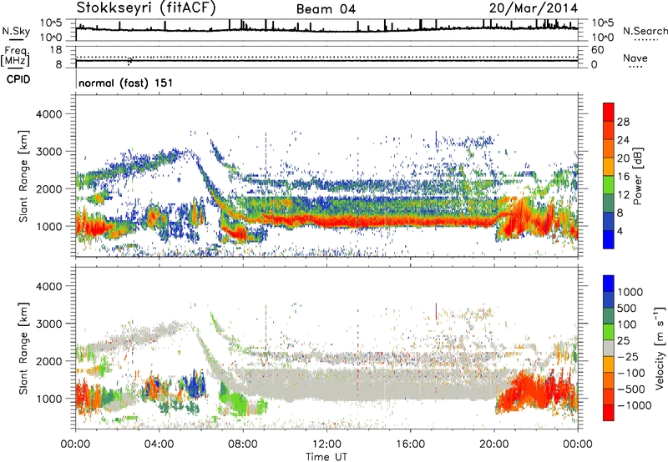Click the blue bottom of the power colorbar
Viewport: 668px width, 462px height.
[x=609, y=239]
